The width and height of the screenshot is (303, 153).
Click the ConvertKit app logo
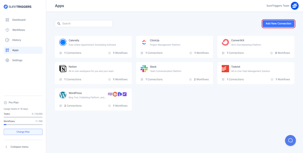click(225, 43)
